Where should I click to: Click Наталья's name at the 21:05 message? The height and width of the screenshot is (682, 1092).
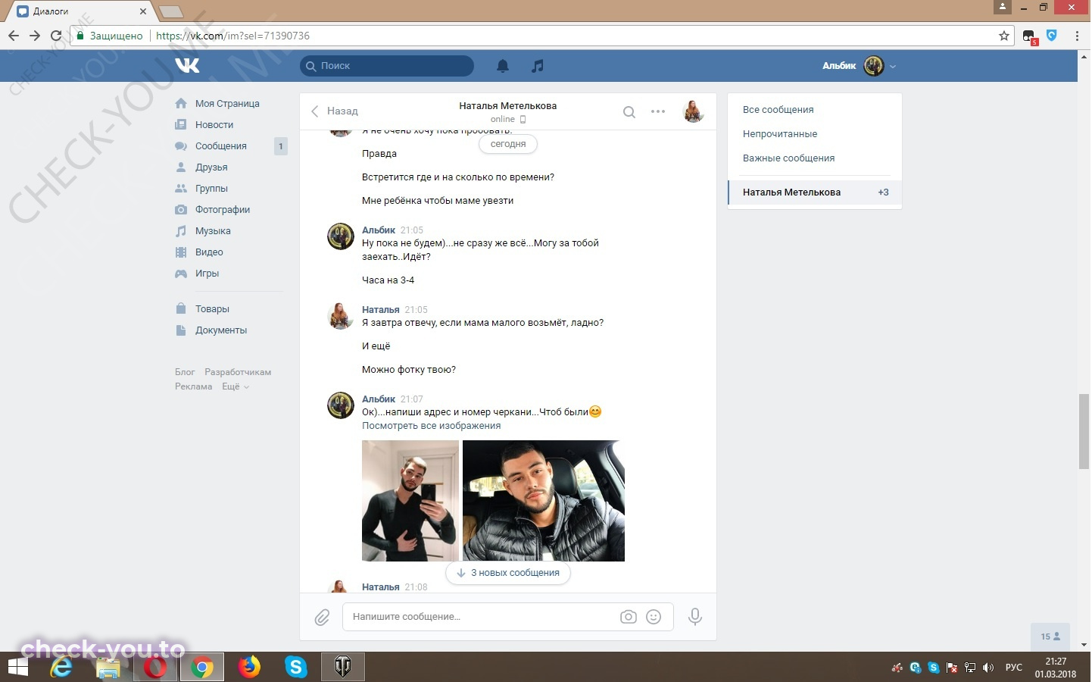380,309
